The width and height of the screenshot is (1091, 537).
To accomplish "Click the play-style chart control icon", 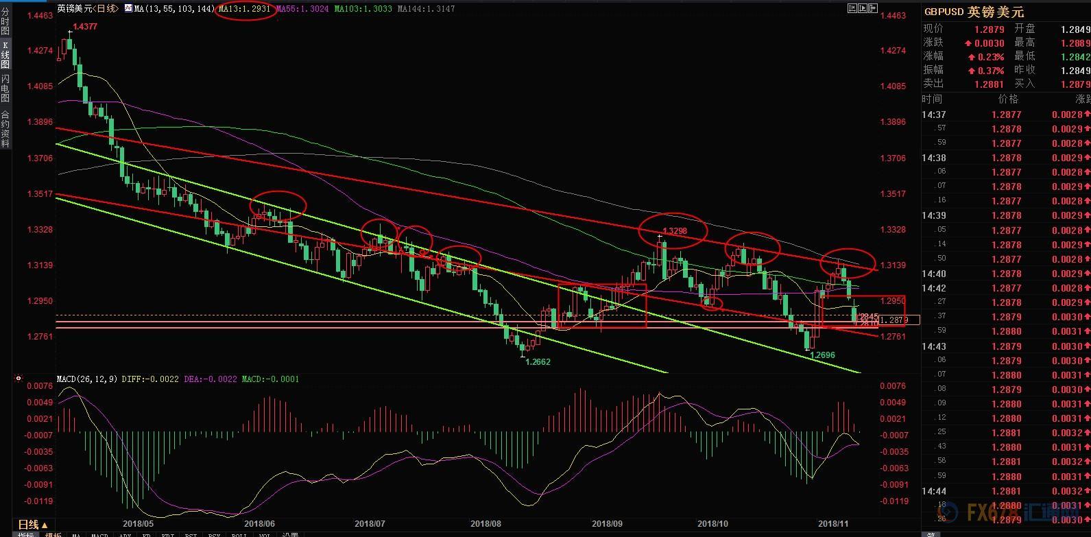I will click(863, 8).
